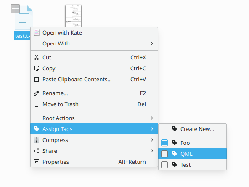Open Properties from context menu
The height and width of the screenshot is (187, 249).
pos(94,162)
